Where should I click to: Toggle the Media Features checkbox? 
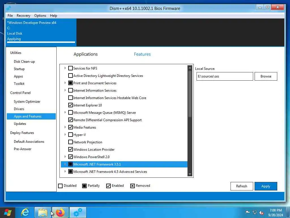click(x=70, y=127)
